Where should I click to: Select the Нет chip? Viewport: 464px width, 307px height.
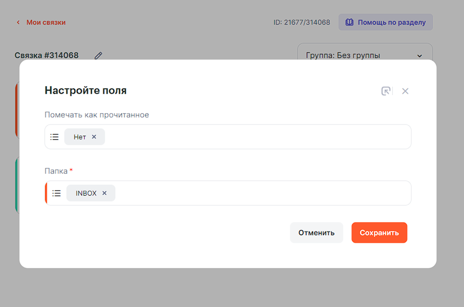coord(80,137)
